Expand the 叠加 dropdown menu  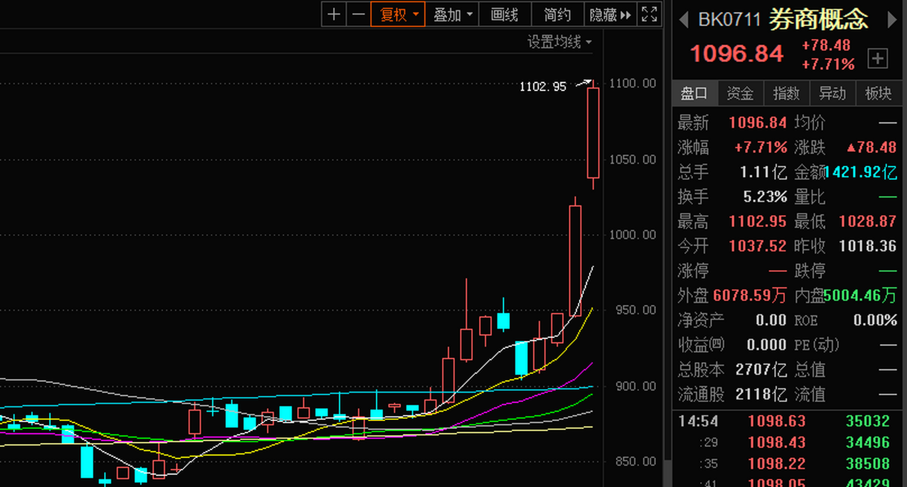(x=452, y=15)
